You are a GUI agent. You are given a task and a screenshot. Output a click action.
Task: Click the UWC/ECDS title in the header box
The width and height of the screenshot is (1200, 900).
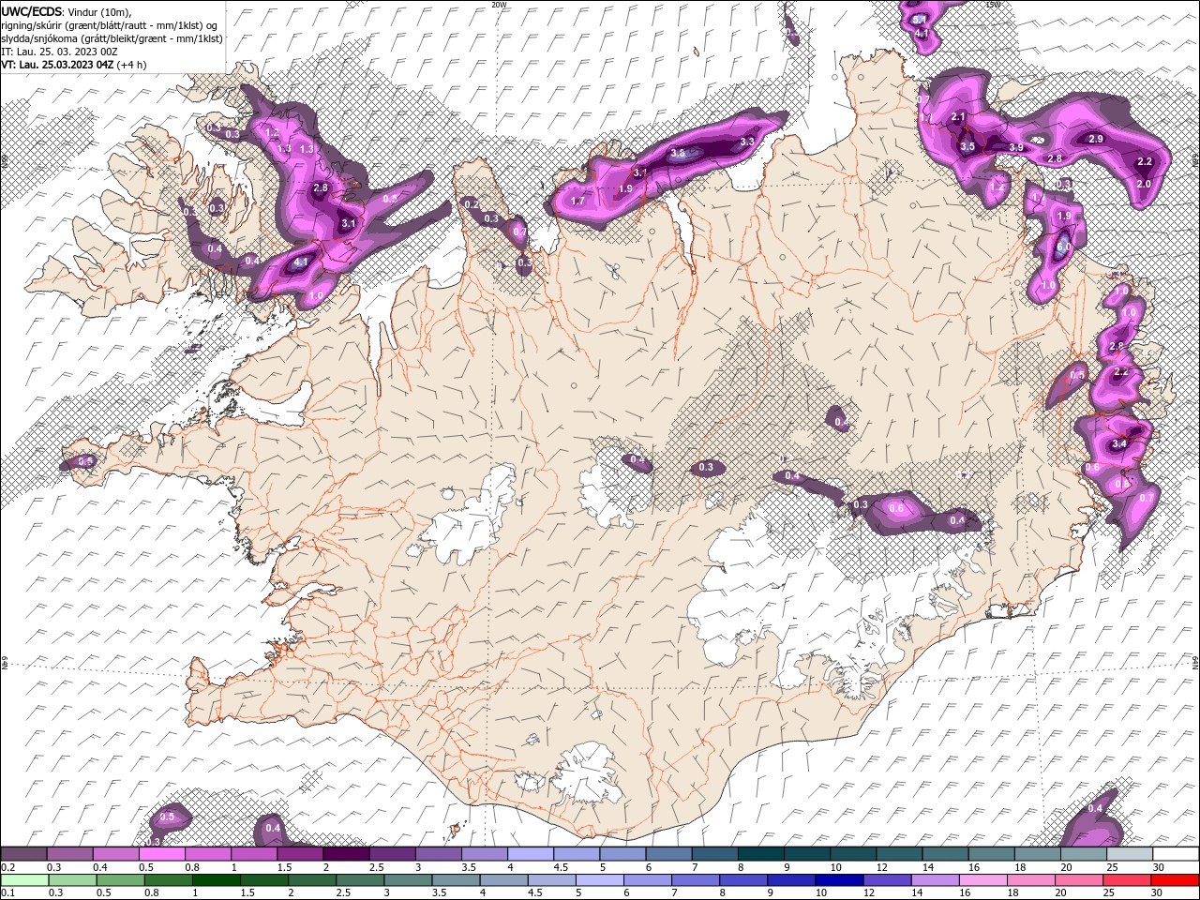(x=32, y=11)
